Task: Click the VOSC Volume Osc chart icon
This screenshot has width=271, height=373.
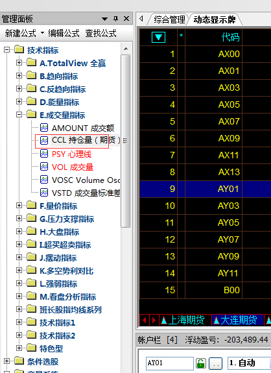Action: click(x=44, y=180)
